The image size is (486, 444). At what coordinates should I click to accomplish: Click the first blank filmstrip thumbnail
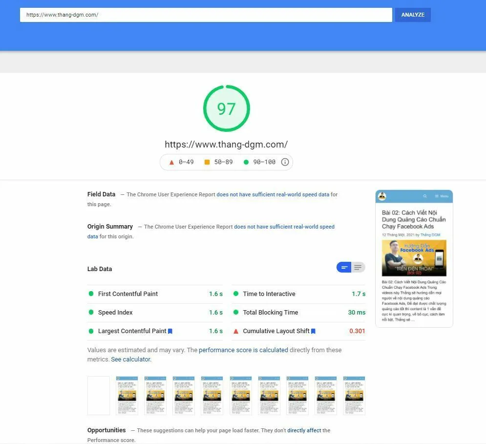[99, 396]
